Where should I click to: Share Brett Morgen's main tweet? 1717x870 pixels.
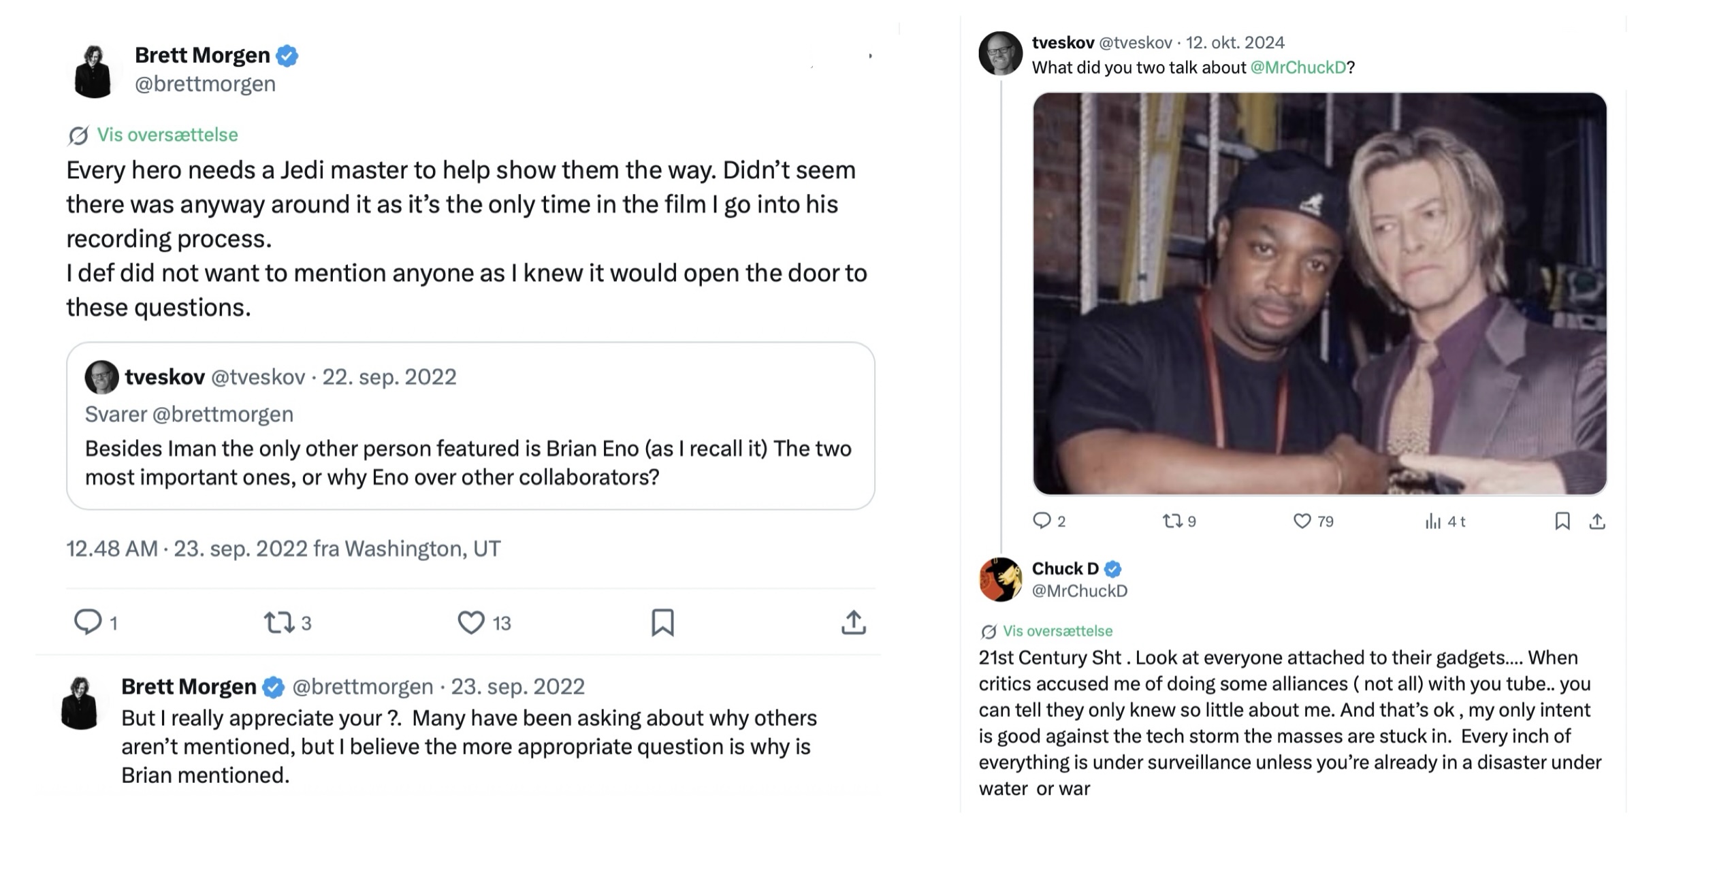853,622
